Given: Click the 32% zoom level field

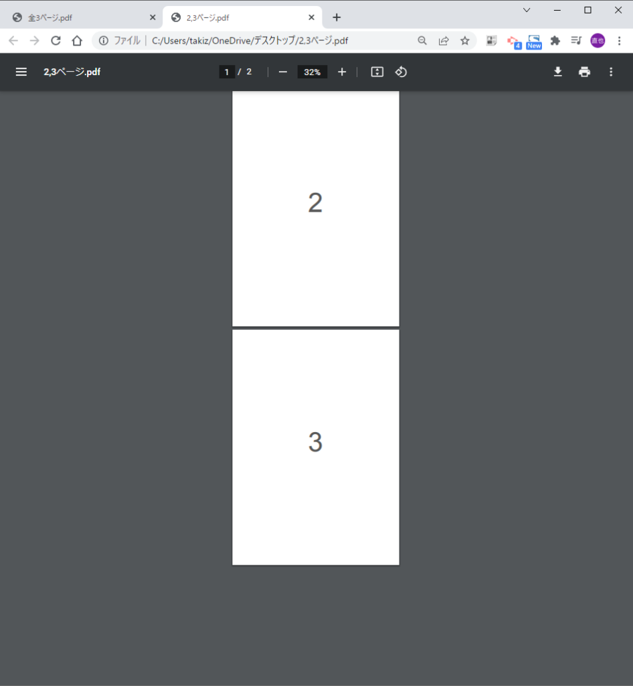Looking at the screenshot, I should coord(312,72).
